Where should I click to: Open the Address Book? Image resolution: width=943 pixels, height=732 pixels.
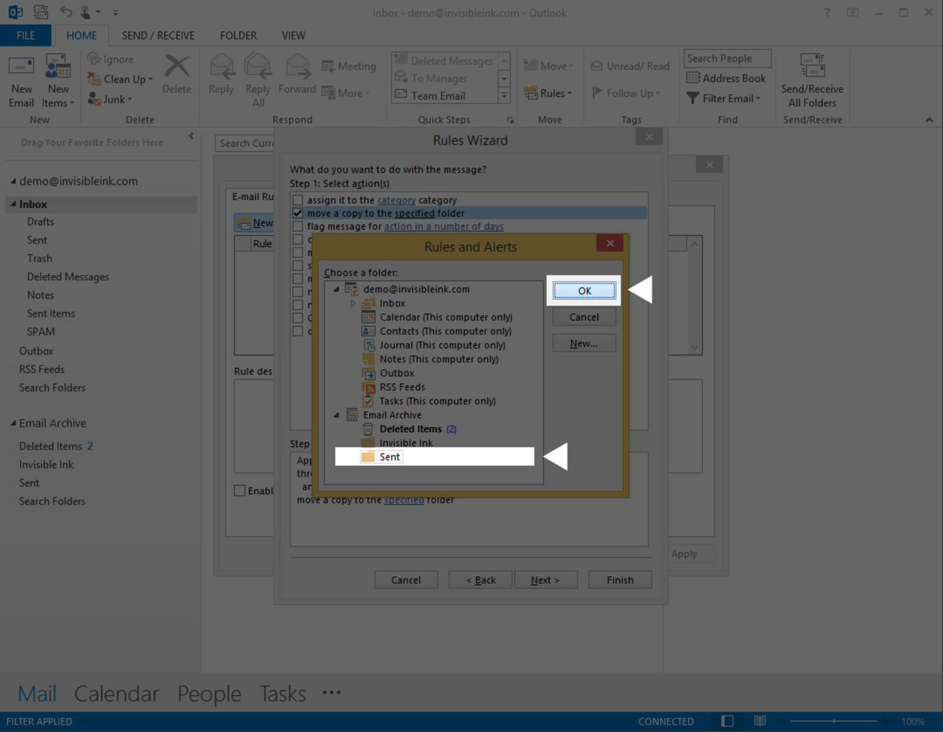coord(726,78)
